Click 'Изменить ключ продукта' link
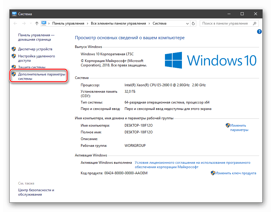272x212 pixels. click(x=235, y=173)
